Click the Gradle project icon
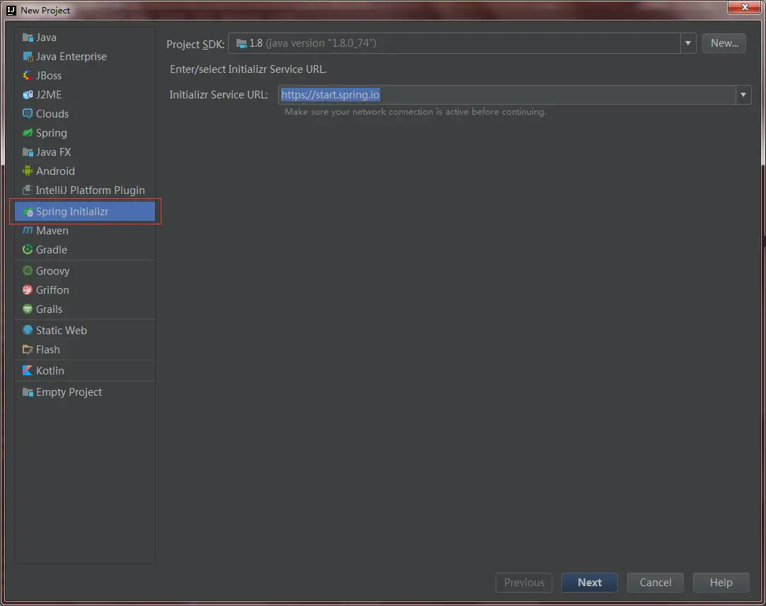The width and height of the screenshot is (766, 606). click(x=28, y=250)
